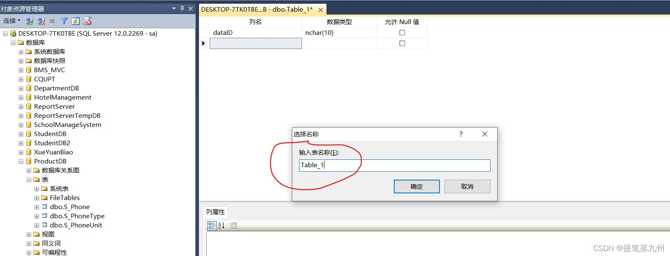Select the ReportServer database

pos(54,106)
